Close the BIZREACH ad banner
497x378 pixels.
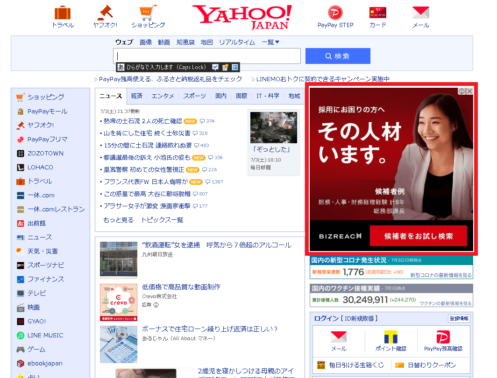(x=470, y=91)
